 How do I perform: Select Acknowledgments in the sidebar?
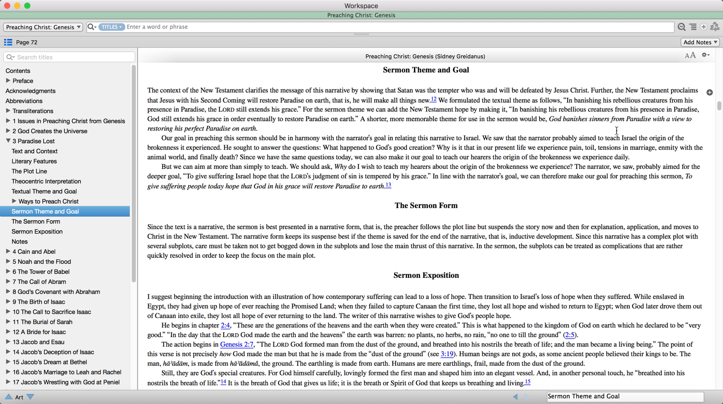coord(30,91)
